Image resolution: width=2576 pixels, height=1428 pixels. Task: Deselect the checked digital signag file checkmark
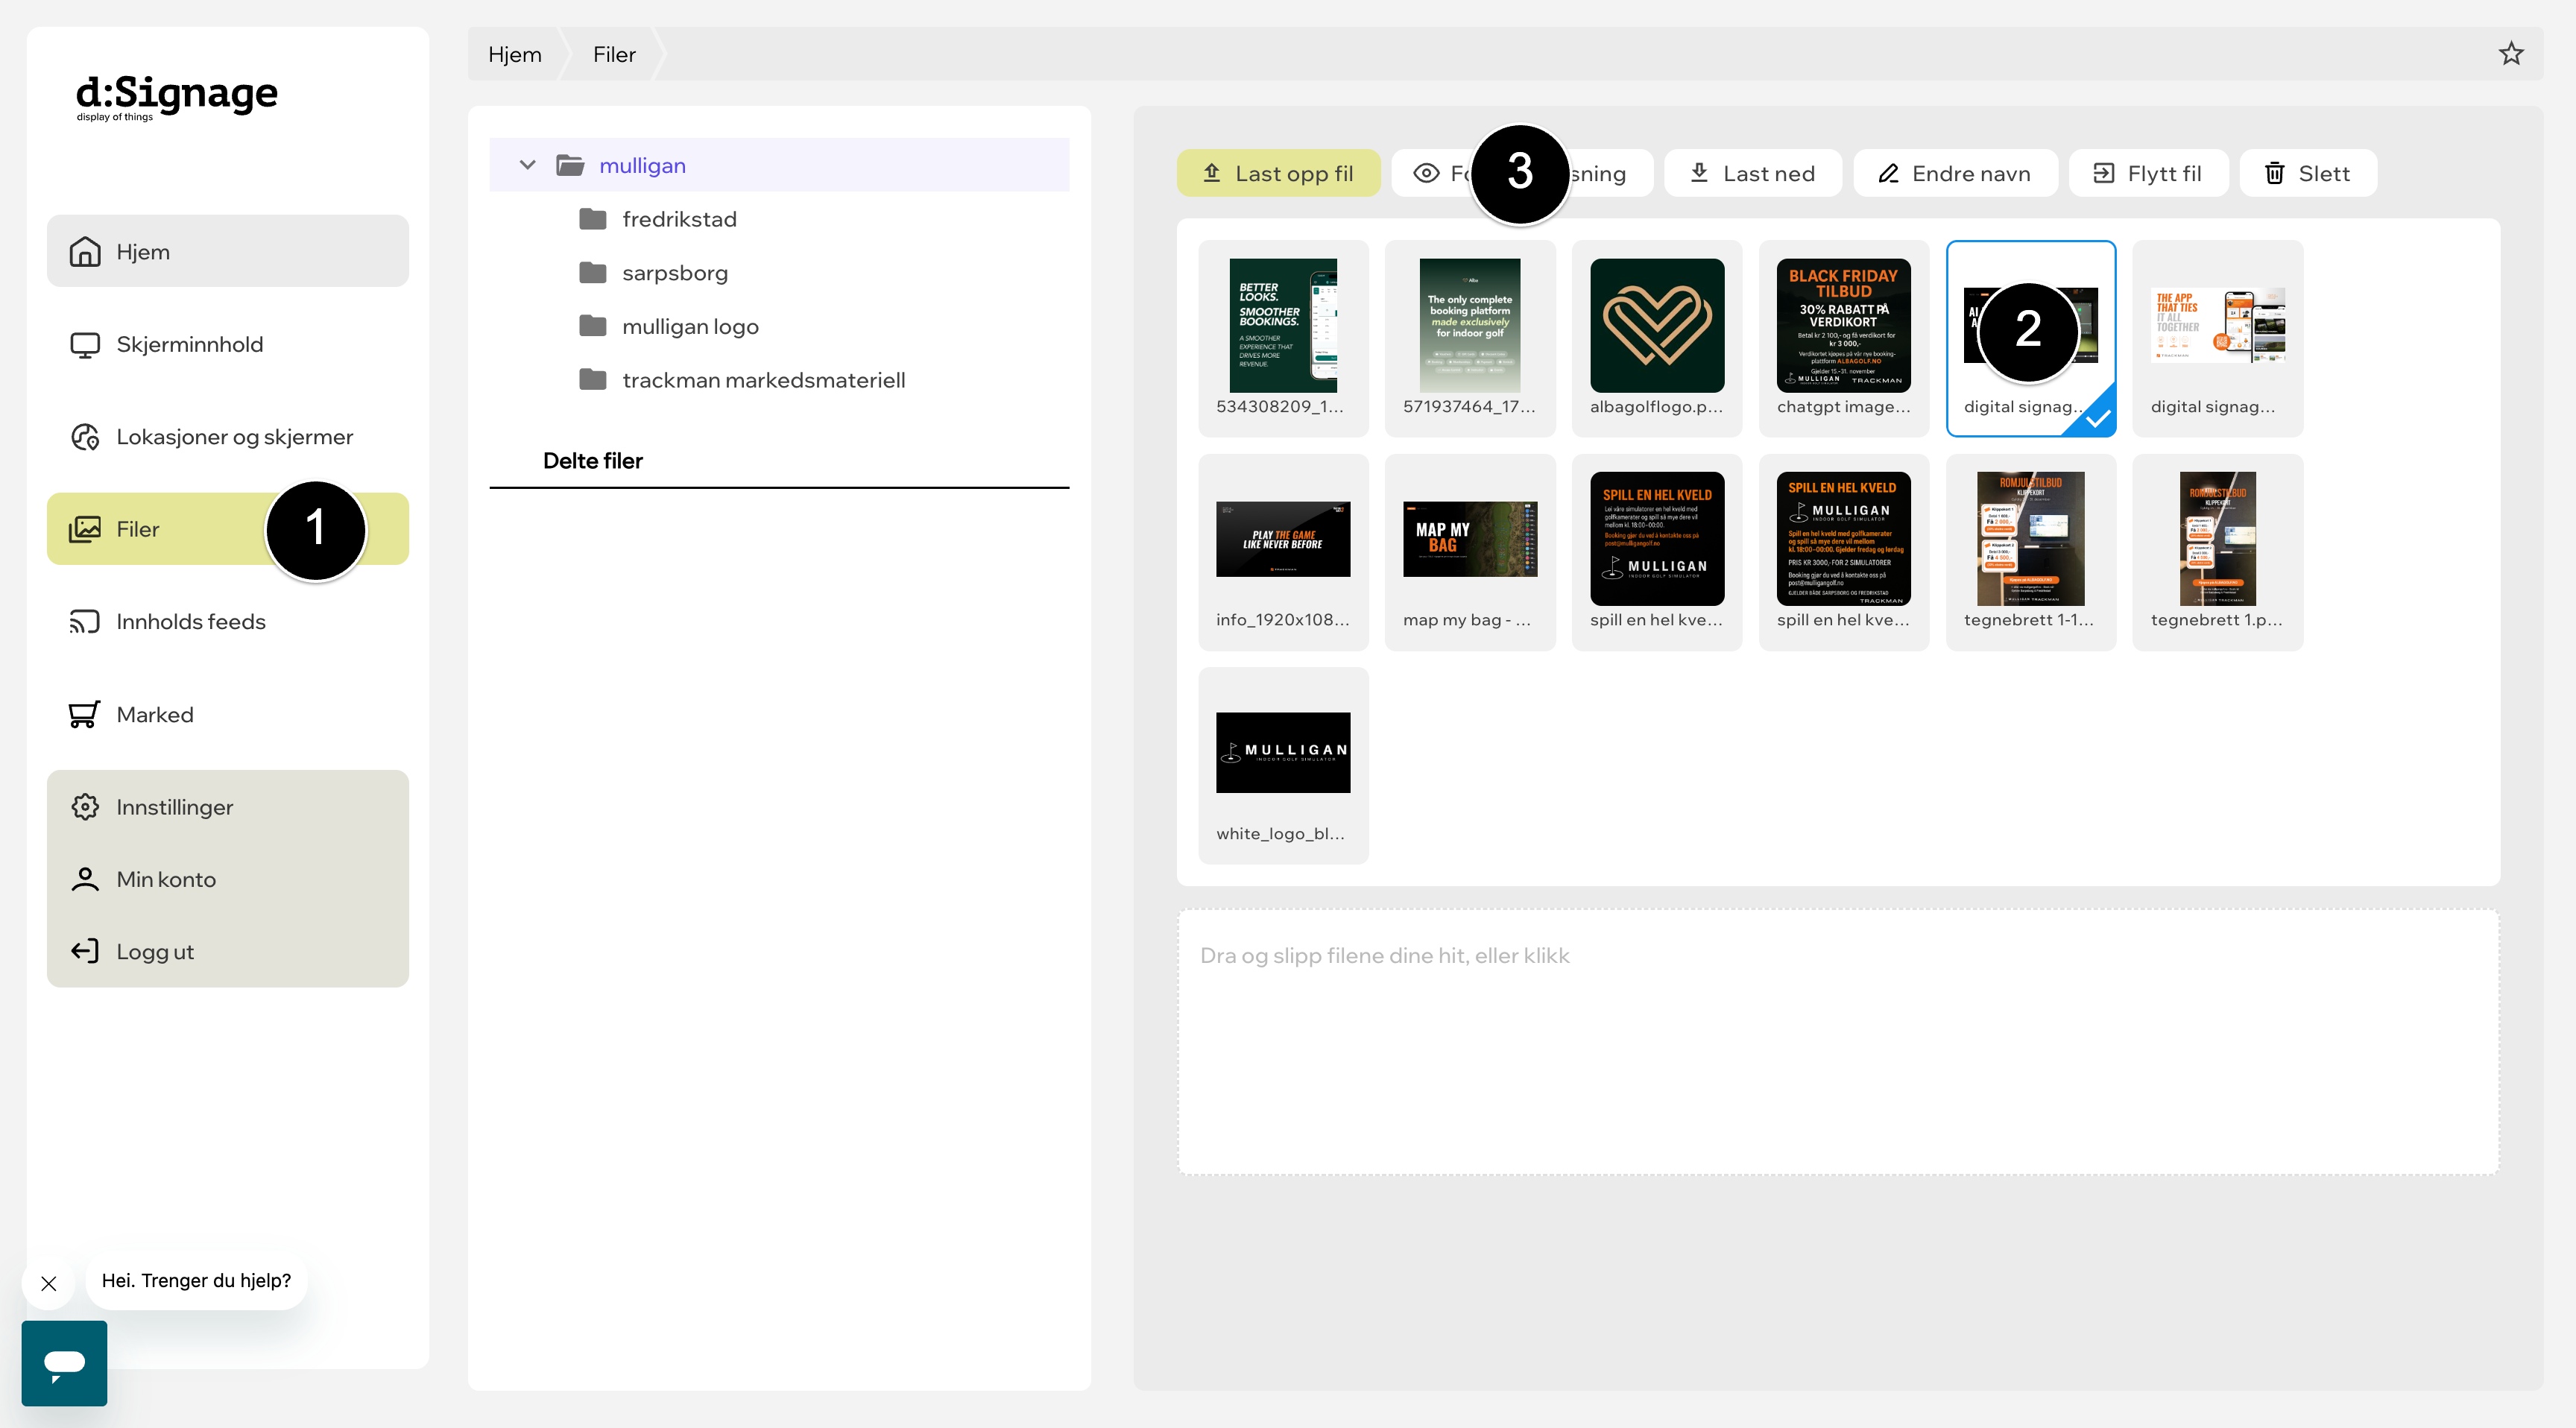[2097, 418]
